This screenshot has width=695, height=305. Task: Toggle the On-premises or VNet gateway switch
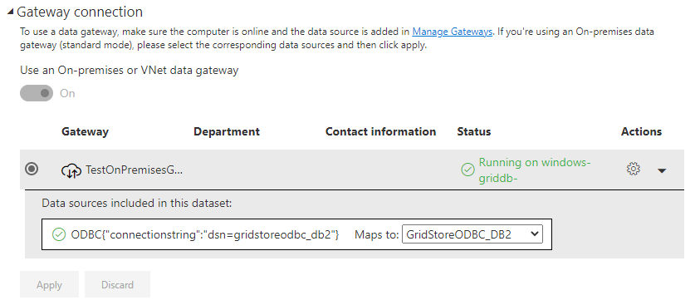click(x=37, y=93)
